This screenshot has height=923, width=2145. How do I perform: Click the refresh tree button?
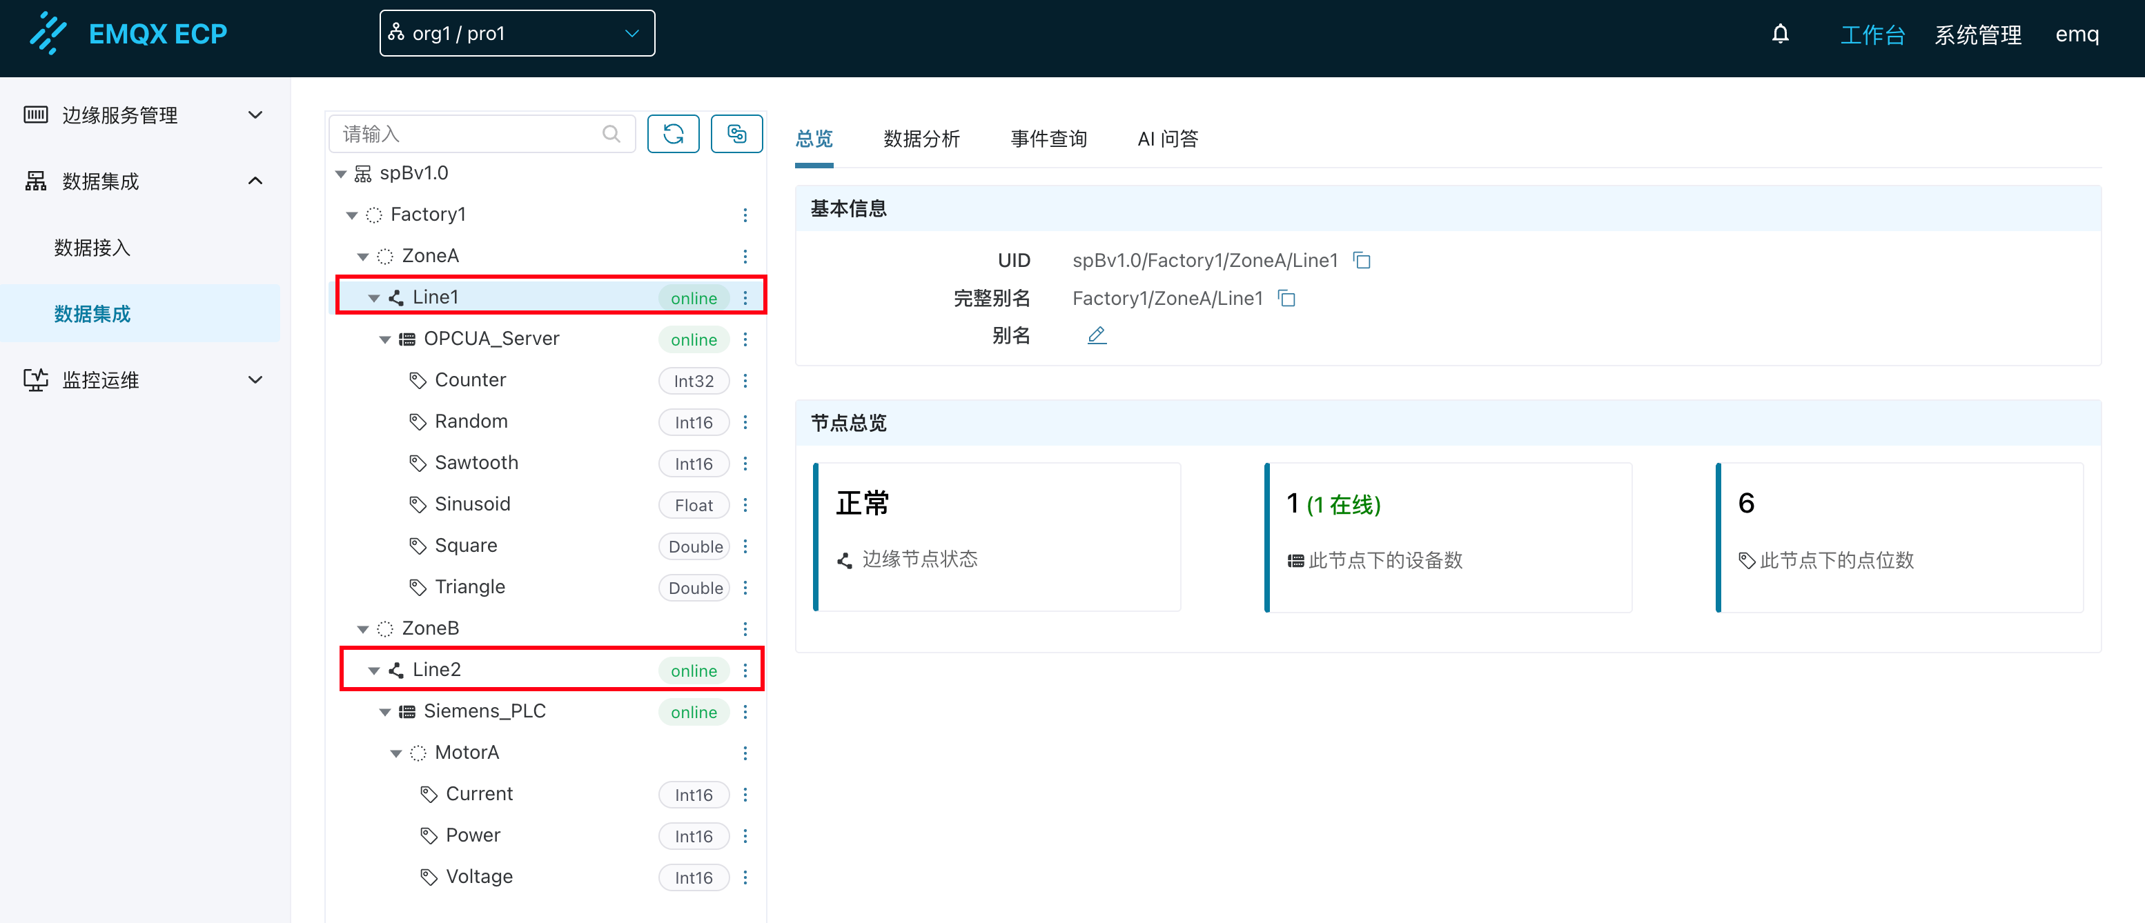[x=673, y=134]
